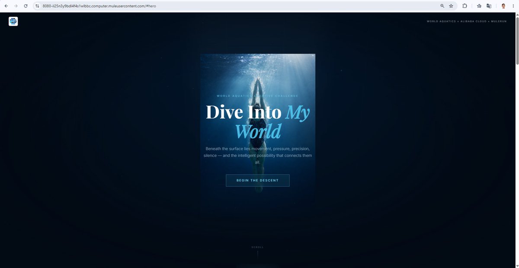The width and height of the screenshot is (519, 268).
Task: Open the Chrome three-dot menu
Action: tap(513, 6)
